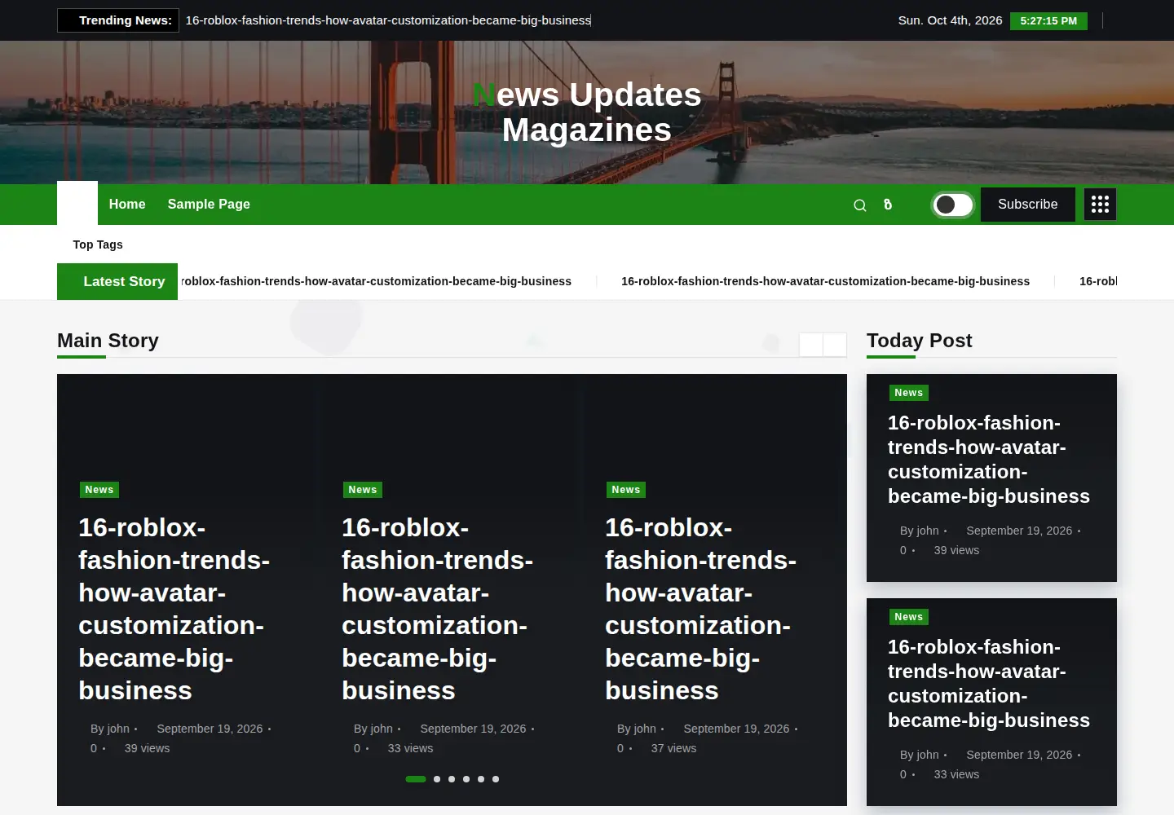1174x815 pixels.
Task: Open the Main Story headline above 37 views
Action: [700, 609]
